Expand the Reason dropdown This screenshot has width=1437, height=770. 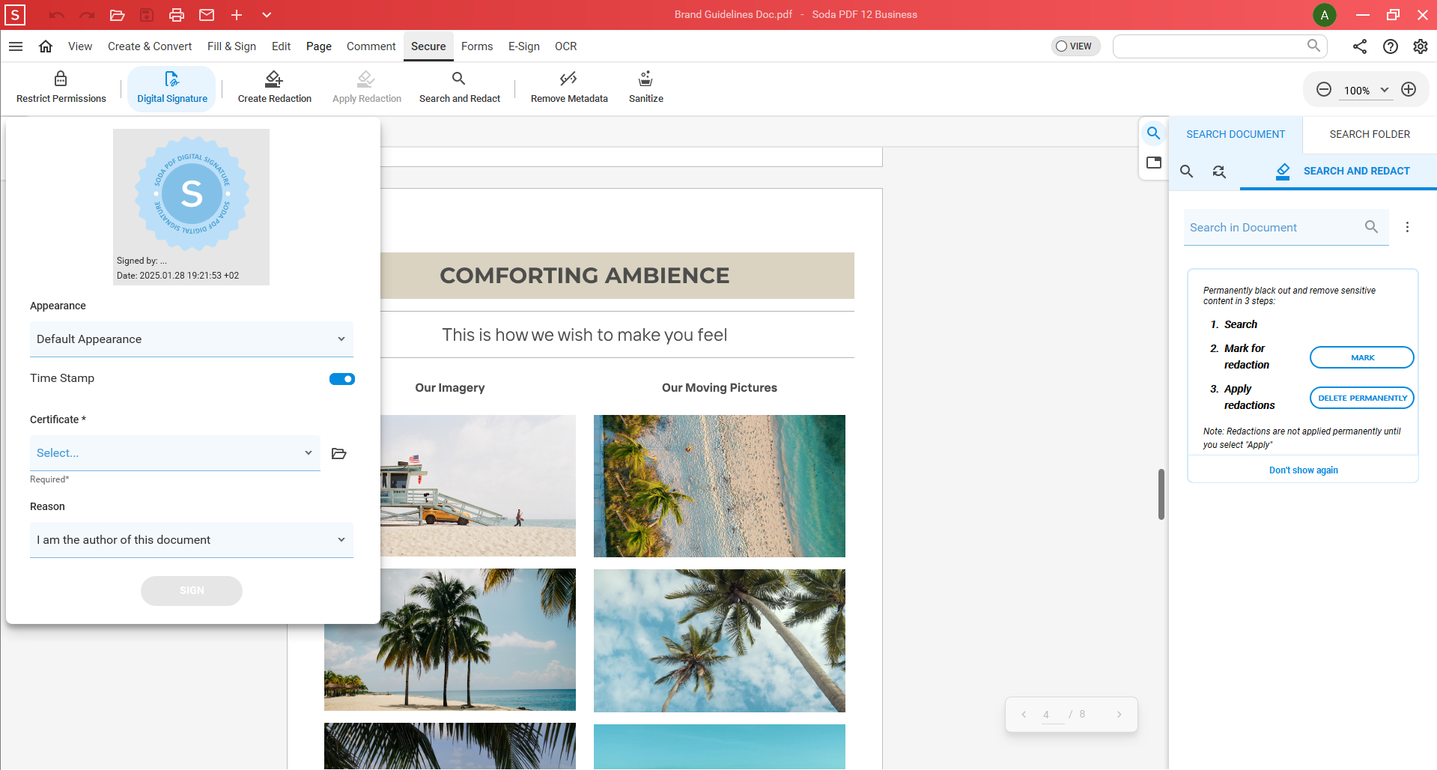click(x=191, y=540)
